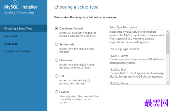This screenshot has width=173, height=111.
Task: Click inside the Setup Type Description box
Action: (137, 57)
